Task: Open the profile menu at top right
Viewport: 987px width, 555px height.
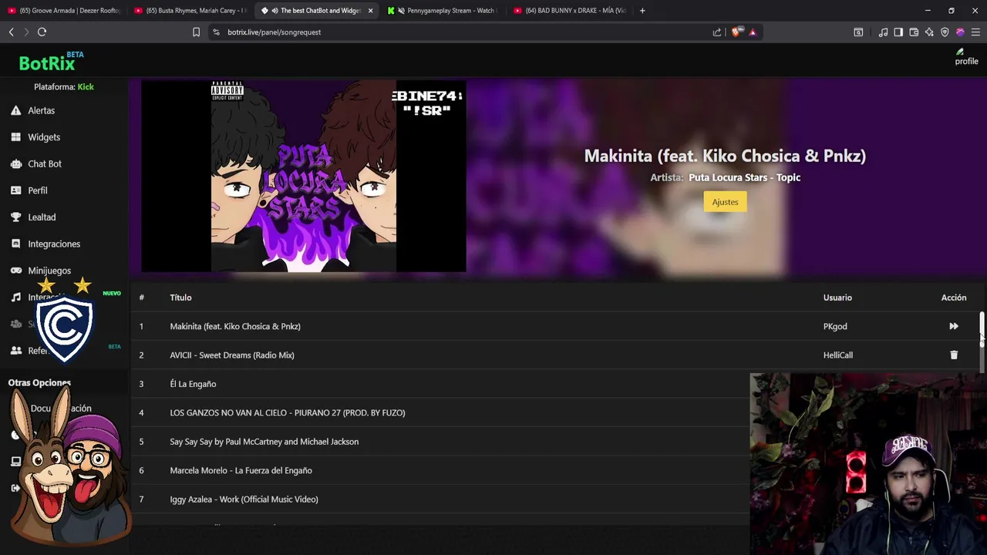Action: (966, 57)
